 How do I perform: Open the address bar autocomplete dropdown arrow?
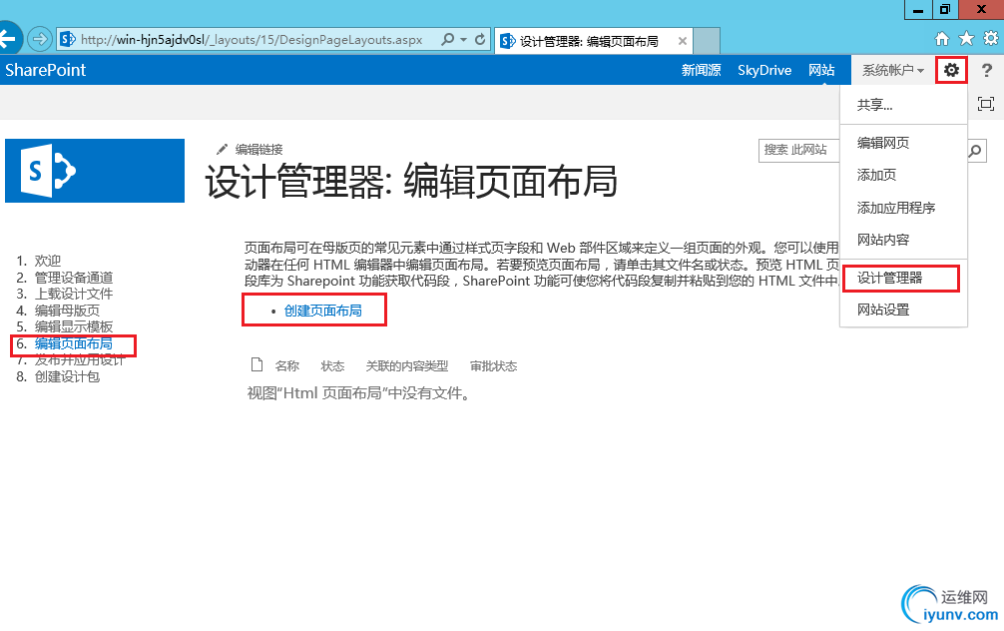(464, 40)
